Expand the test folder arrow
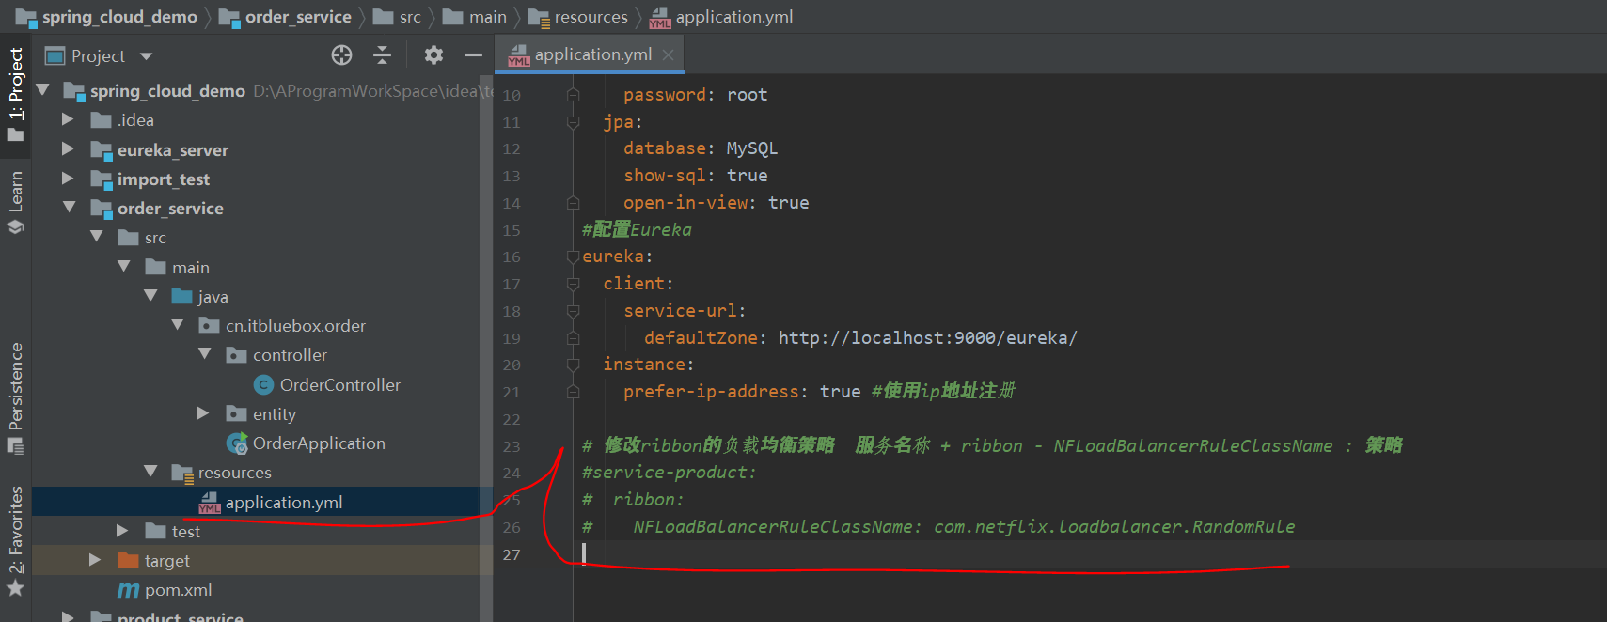 click(122, 531)
